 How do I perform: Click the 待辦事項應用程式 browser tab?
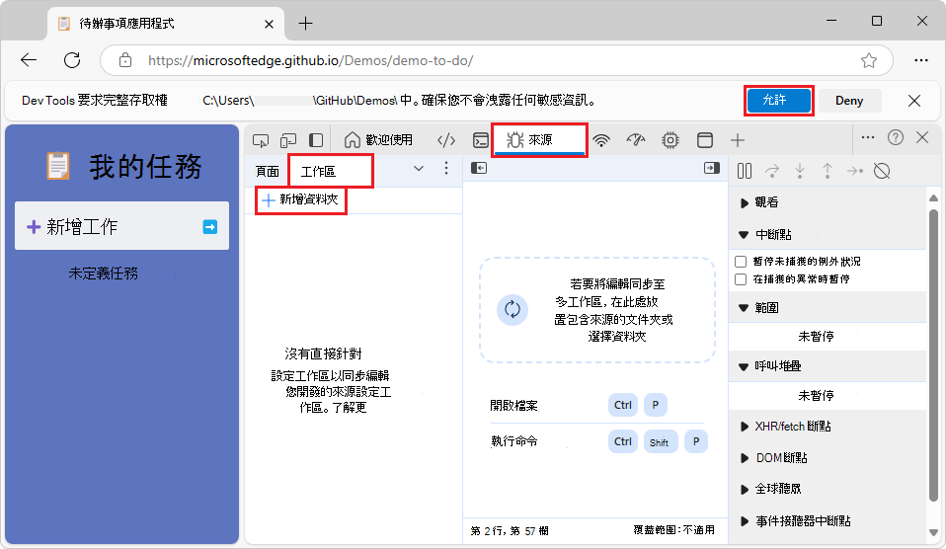[165, 24]
